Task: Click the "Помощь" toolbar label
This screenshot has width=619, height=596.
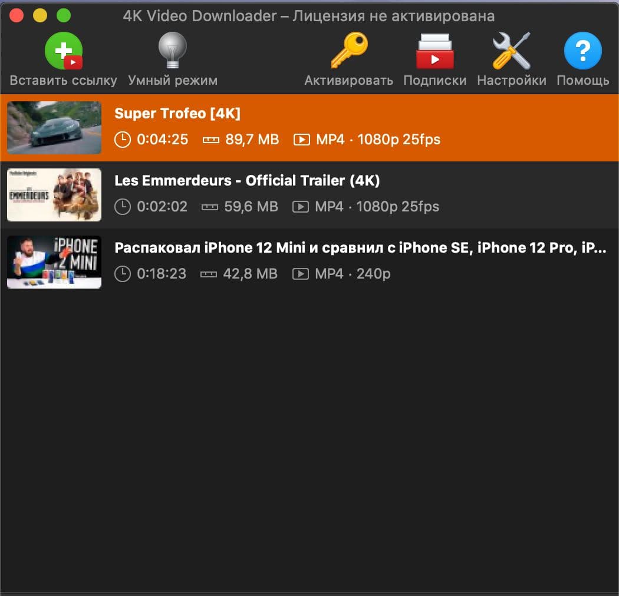Action: click(582, 81)
